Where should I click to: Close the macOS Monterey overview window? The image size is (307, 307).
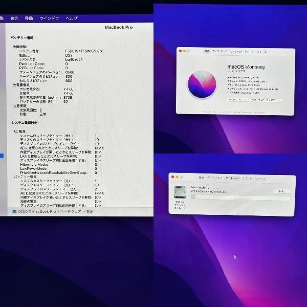179,52
